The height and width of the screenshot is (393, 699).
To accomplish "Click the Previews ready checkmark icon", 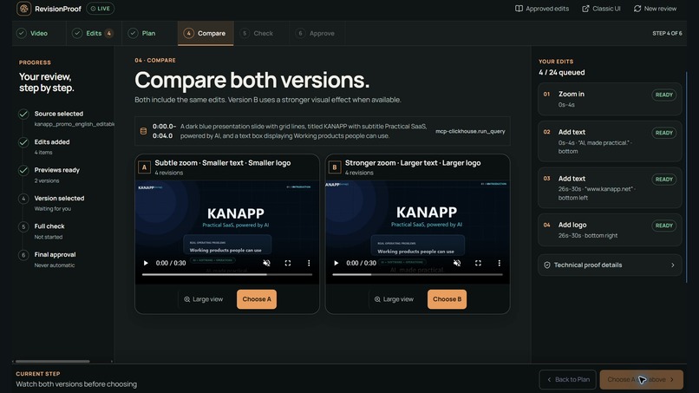I will pyautogui.click(x=23, y=170).
